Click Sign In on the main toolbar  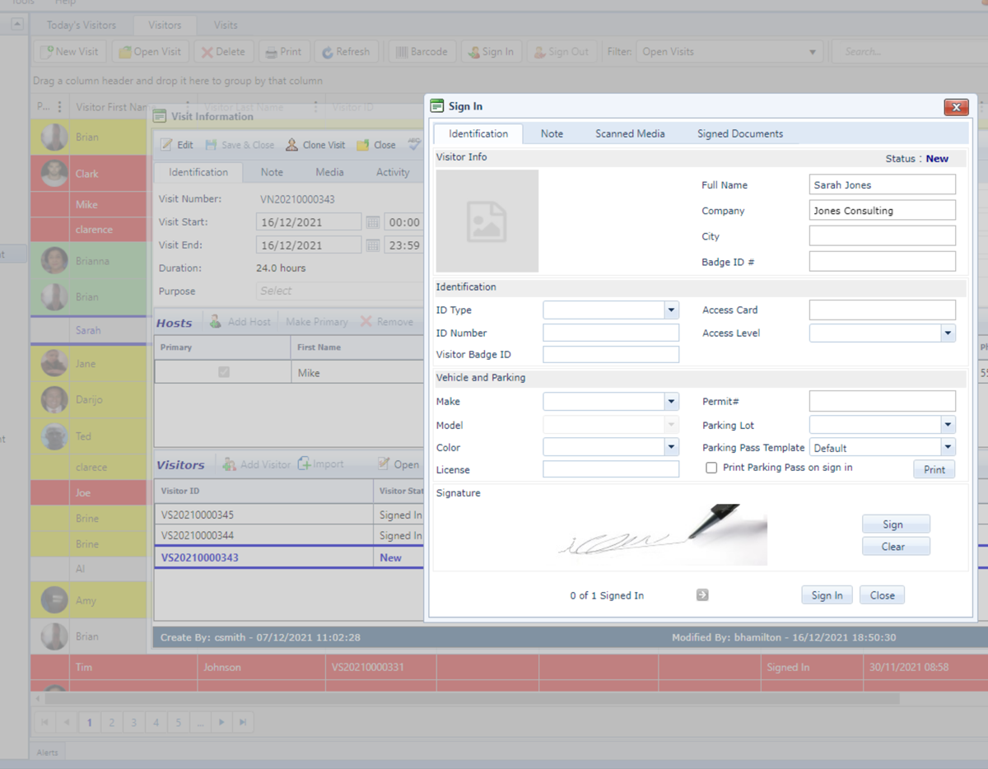click(491, 52)
